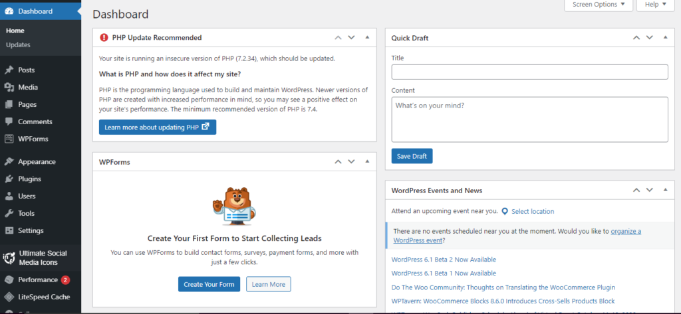The width and height of the screenshot is (681, 314).
Task: Open the Do The Woo Community news link
Action: point(503,287)
